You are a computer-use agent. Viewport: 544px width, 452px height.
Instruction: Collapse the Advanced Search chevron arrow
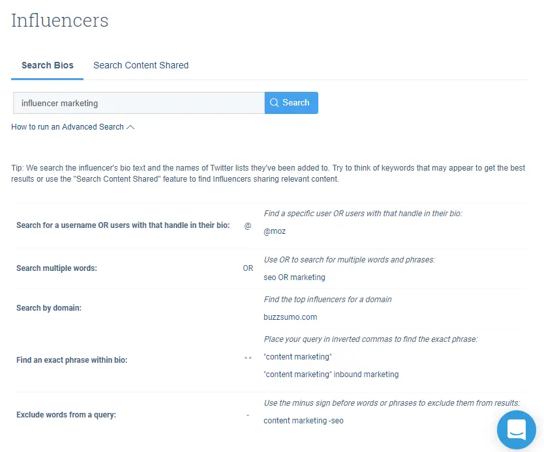[x=130, y=127]
